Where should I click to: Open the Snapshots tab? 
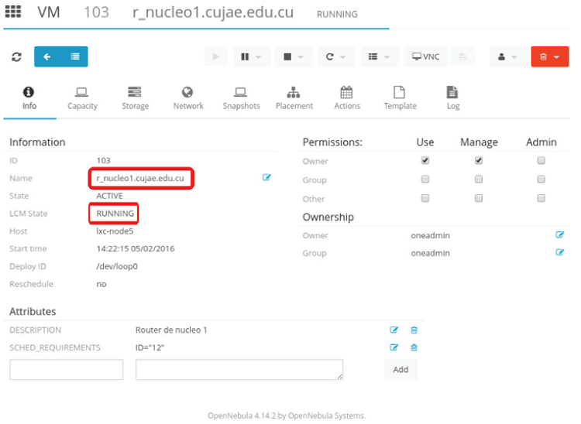pyautogui.click(x=241, y=98)
